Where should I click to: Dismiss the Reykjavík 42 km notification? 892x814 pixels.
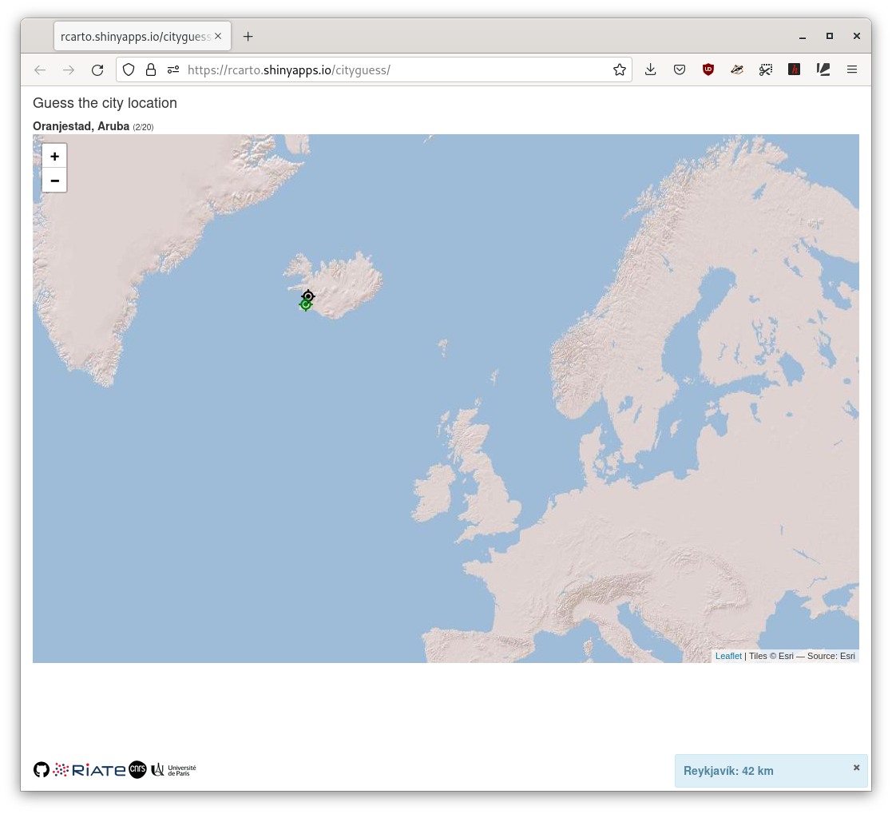point(856,768)
